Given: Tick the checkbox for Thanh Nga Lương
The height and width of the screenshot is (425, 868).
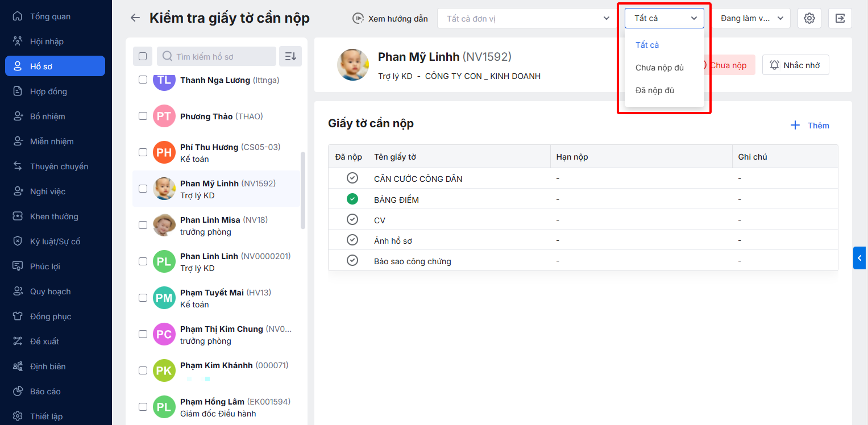Looking at the screenshot, I should [143, 80].
